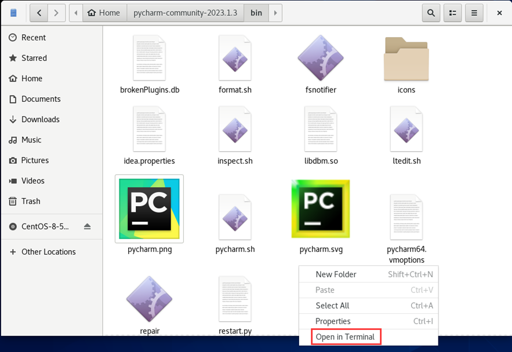
Task: Click the Paste context menu entry
Action: (x=369, y=290)
